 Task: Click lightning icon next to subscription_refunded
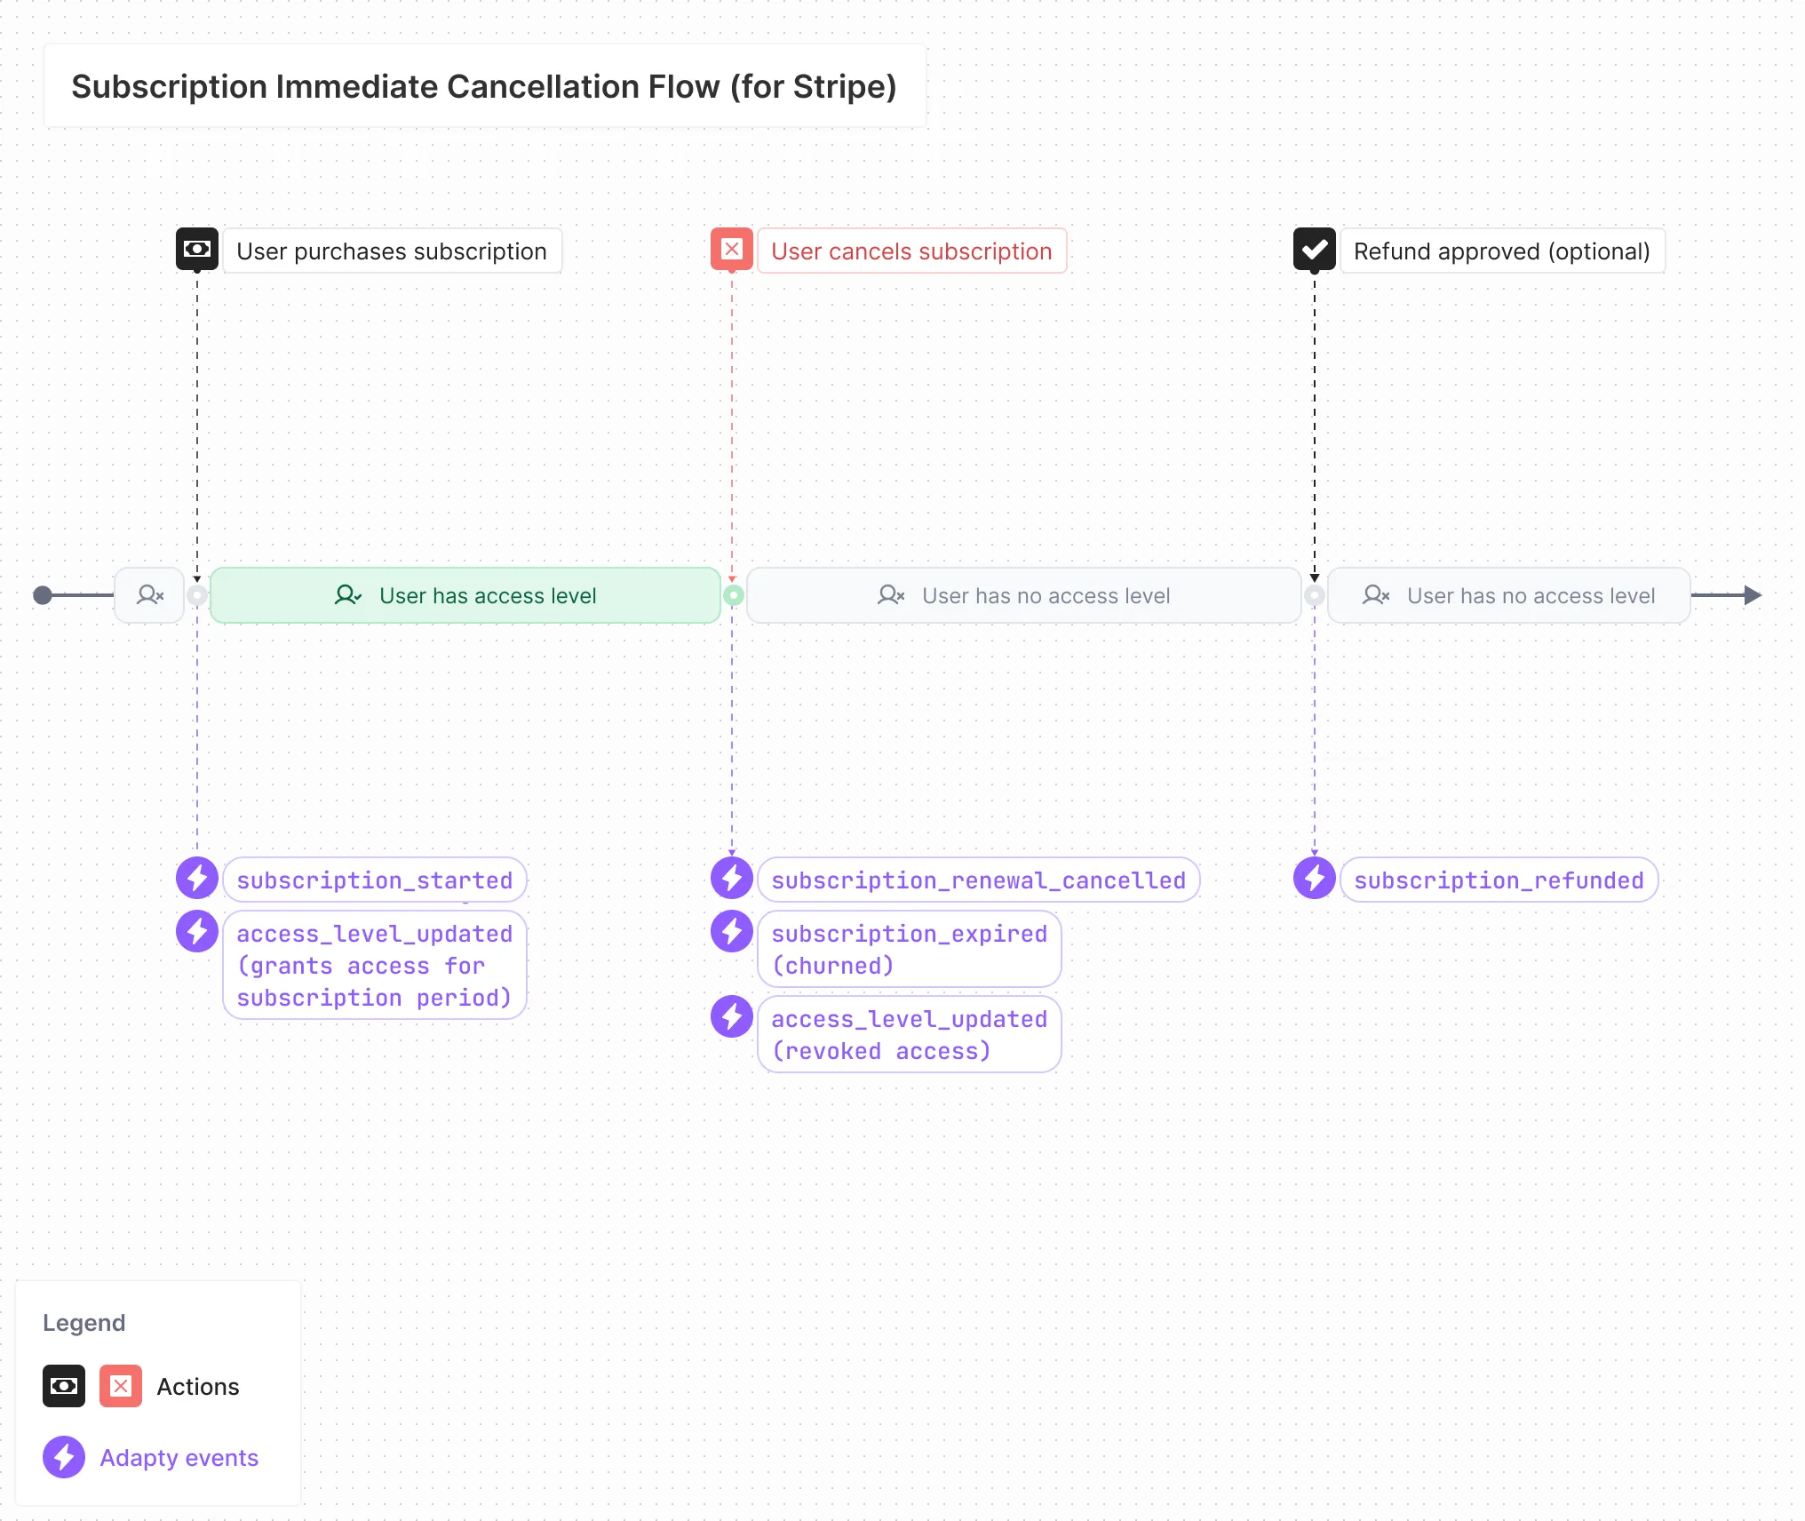click(x=1315, y=879)
